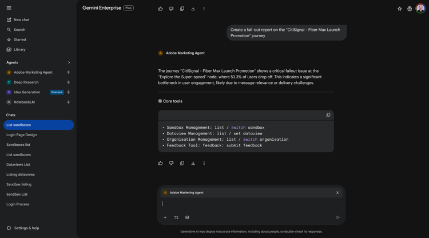Open the Sandbox List chat

17,194
